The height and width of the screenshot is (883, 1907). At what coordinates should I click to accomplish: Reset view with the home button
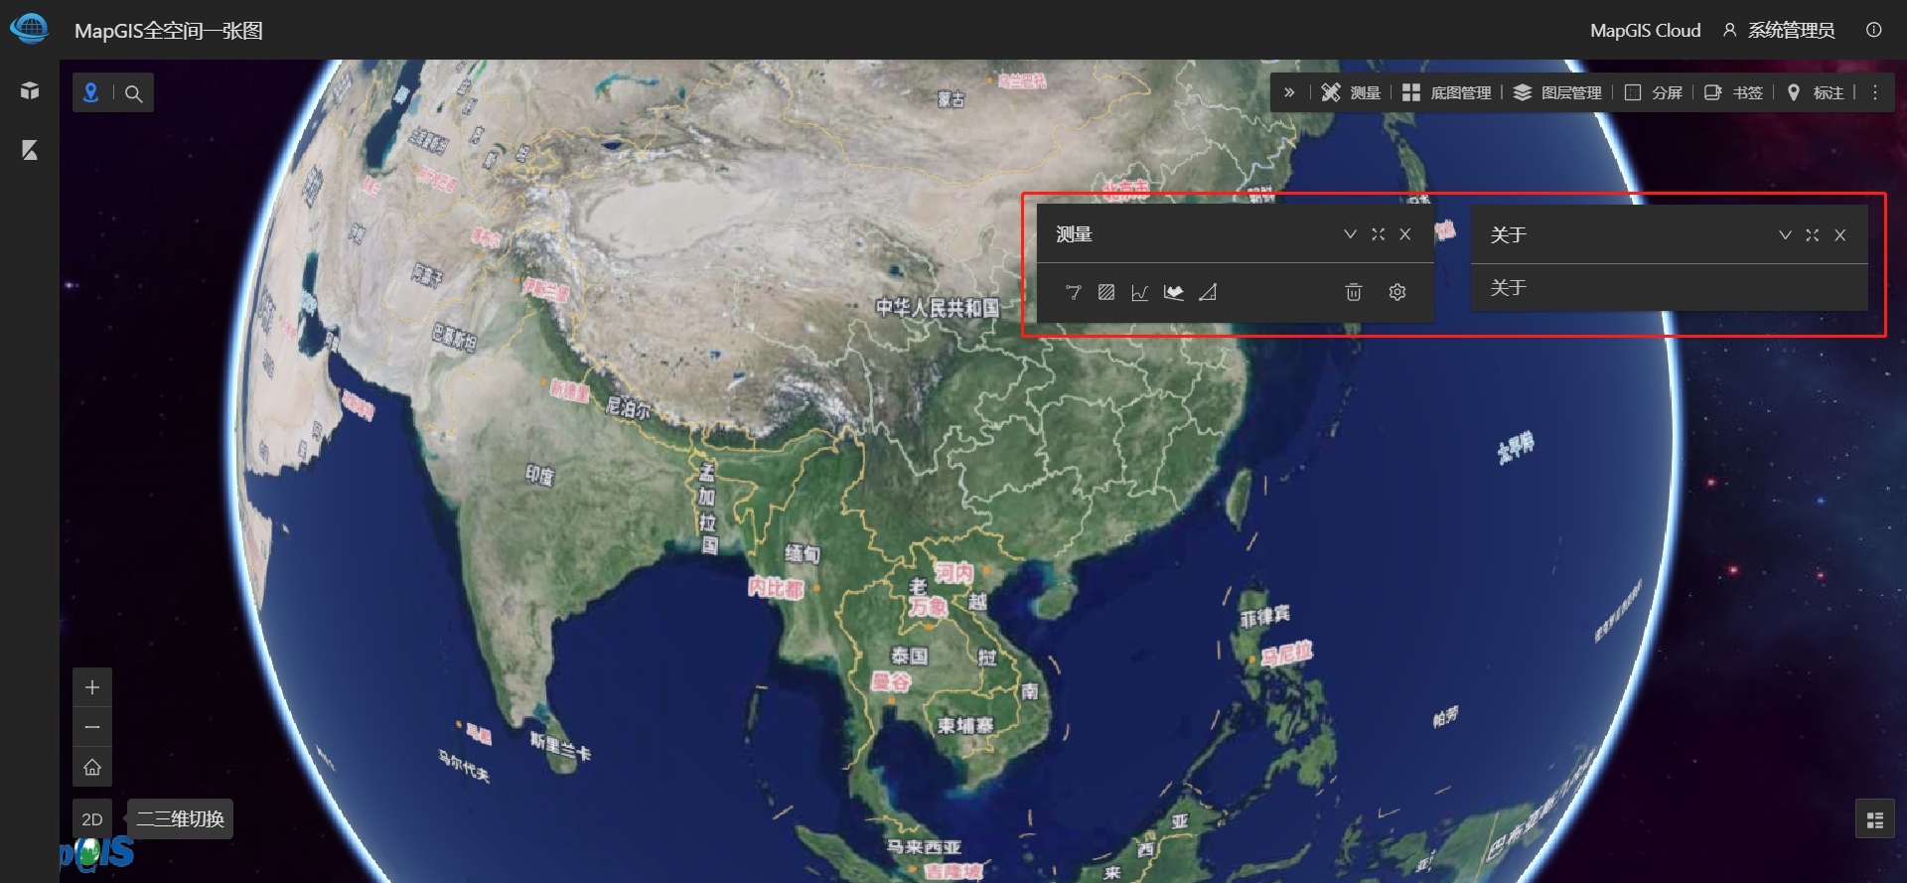[x=92, y=767]
